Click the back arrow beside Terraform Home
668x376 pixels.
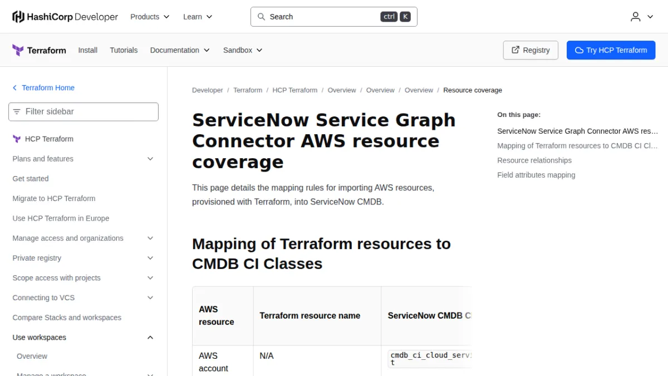coord(15,88)
